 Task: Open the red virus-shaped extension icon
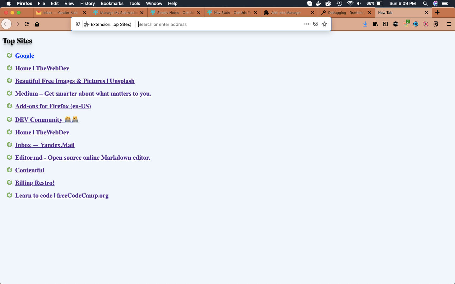[426, 24]
